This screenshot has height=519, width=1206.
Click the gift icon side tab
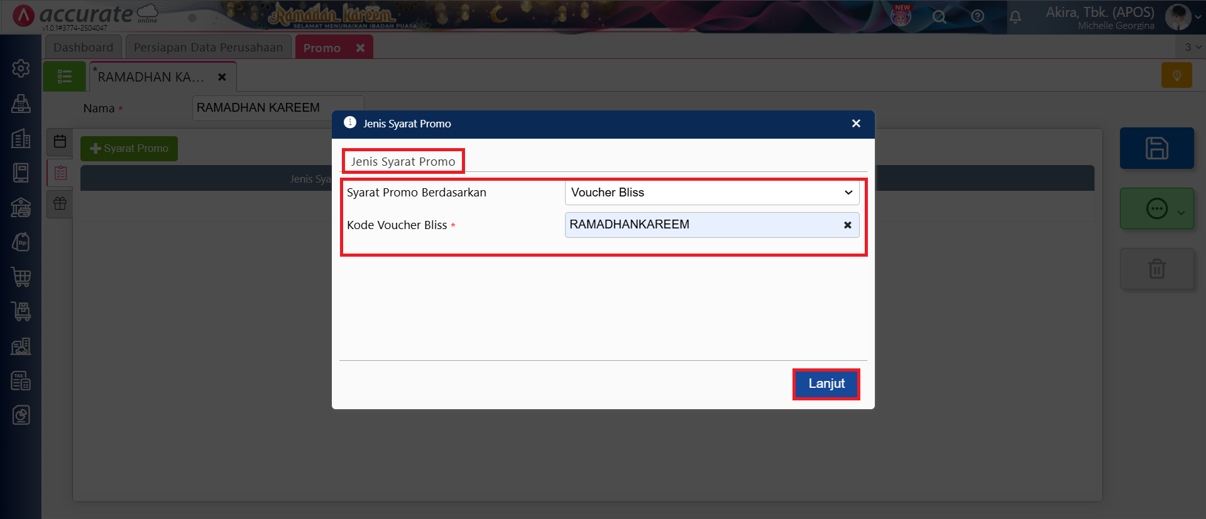tap(60, 204)
